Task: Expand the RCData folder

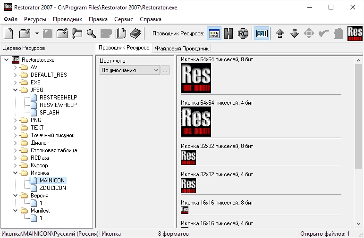Action: pyautogui.click(x=15, y=158)
